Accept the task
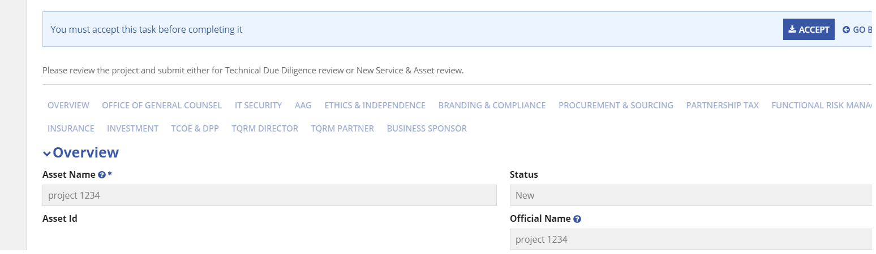The image size is (876, 254). pos(809,30)
